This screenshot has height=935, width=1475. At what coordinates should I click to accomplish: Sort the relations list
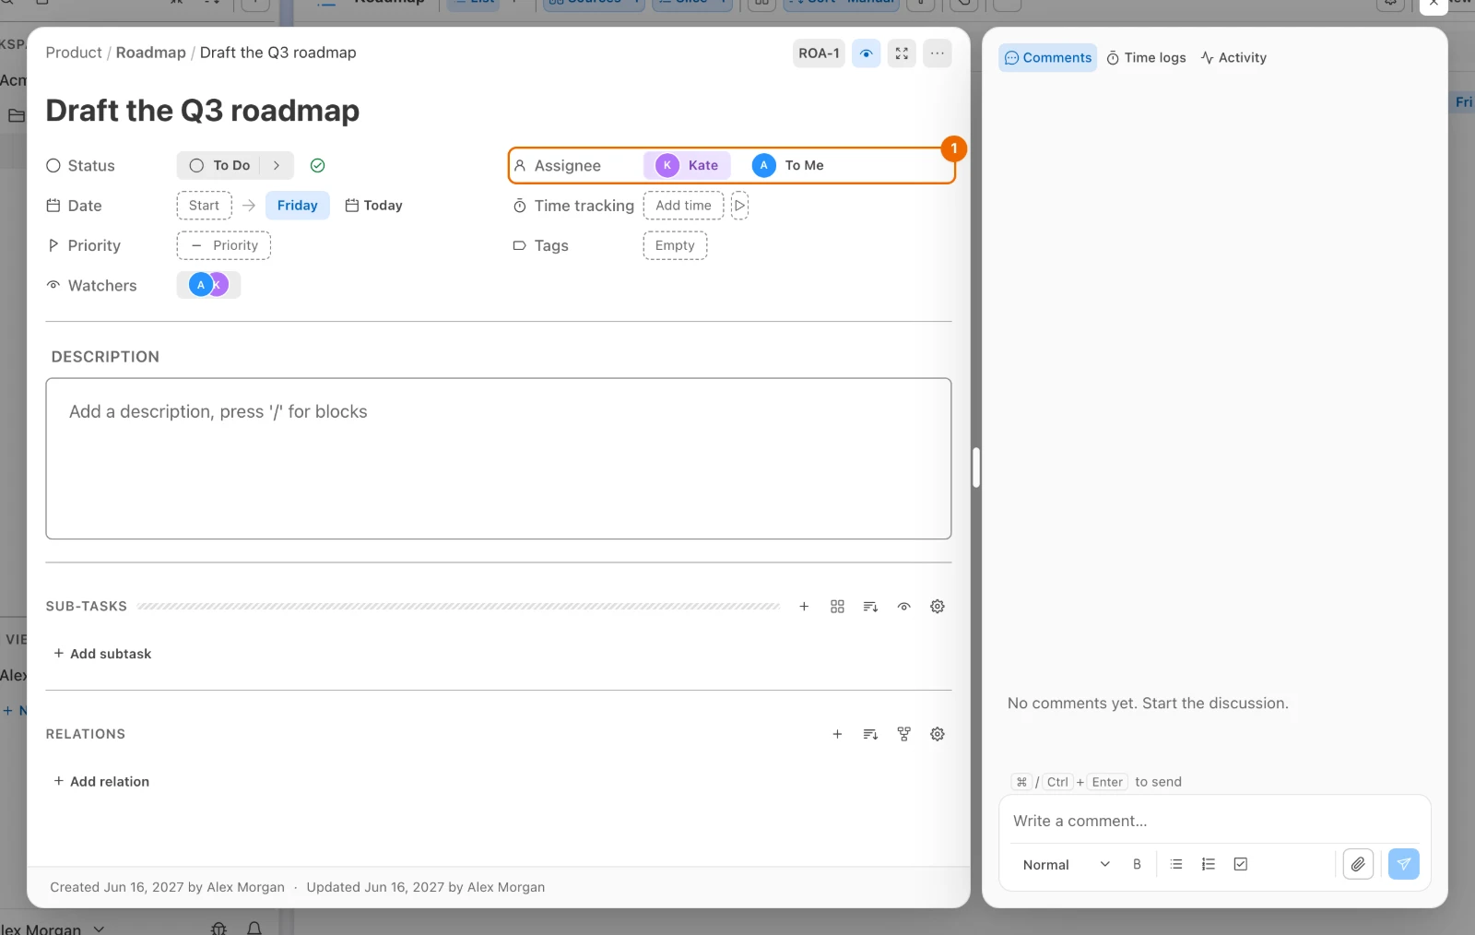[870, 734]
